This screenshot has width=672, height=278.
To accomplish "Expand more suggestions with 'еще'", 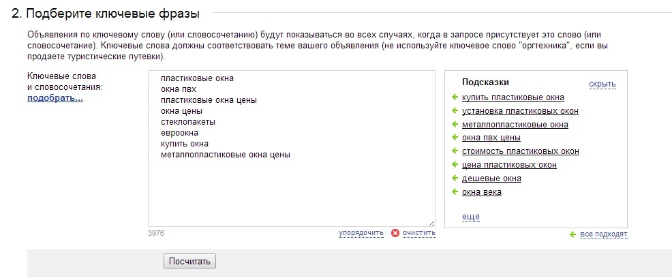I will coord(470,217).
